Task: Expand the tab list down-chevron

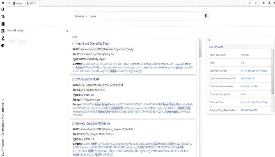Action: point(255,3)
